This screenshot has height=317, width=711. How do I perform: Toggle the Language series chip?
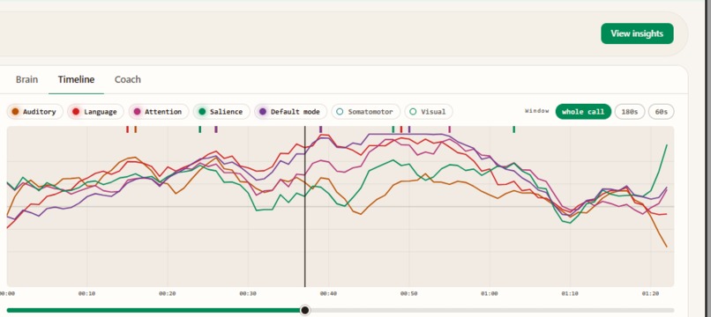[x=95, y=112]
